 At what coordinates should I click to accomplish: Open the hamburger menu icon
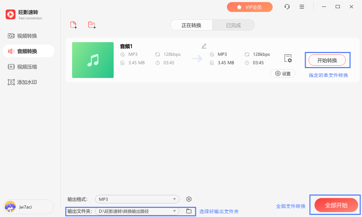click(x=301, y=7)
